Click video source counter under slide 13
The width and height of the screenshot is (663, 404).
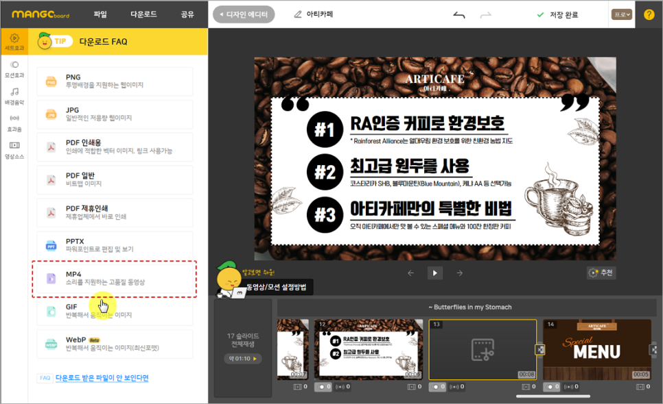pos(528,386)
